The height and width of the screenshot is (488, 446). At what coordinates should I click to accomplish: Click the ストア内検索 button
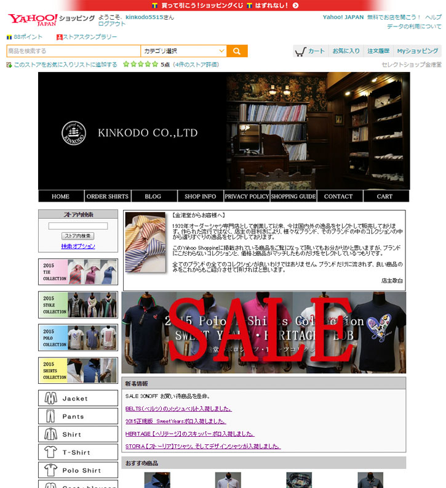pos(78,236)
